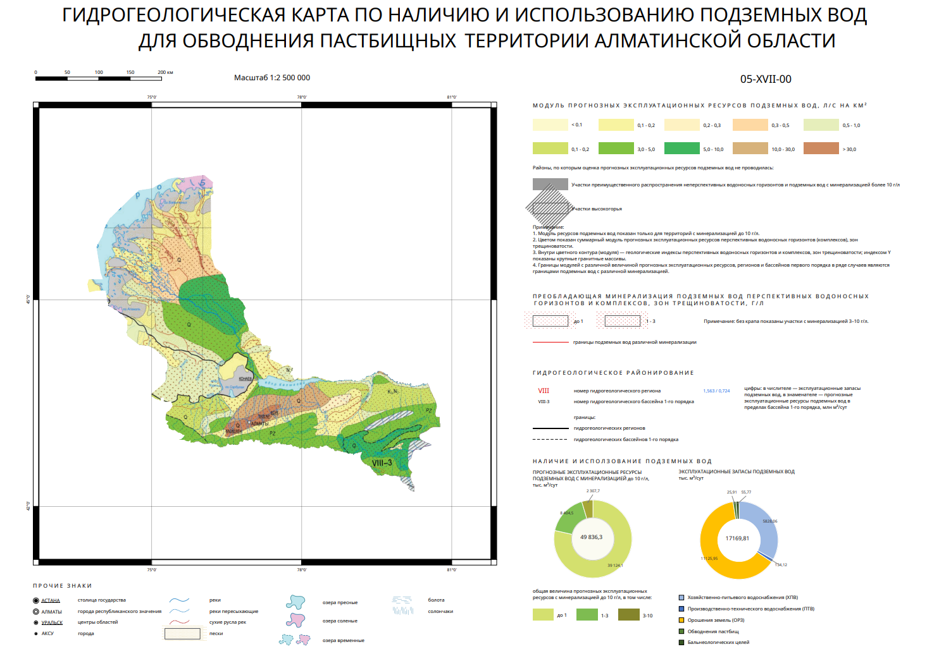Click the sands (пески) legend box
939x661 pixels.
182,633
